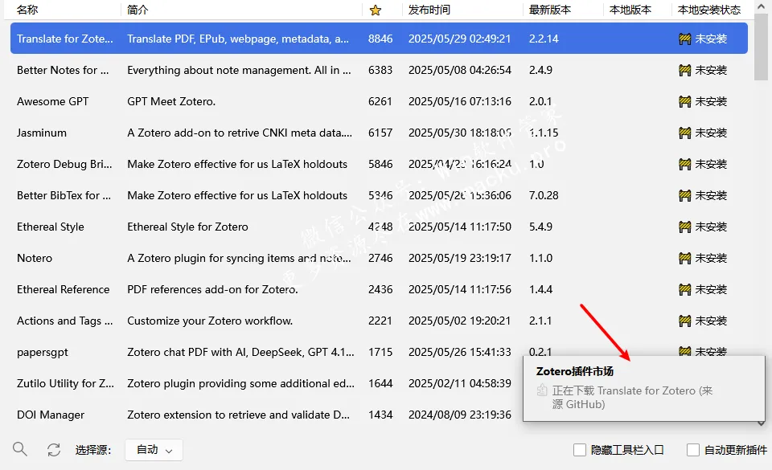Click the refresh plugin list icon
Screen dimensions: 772x470
[x=54, y=449]
